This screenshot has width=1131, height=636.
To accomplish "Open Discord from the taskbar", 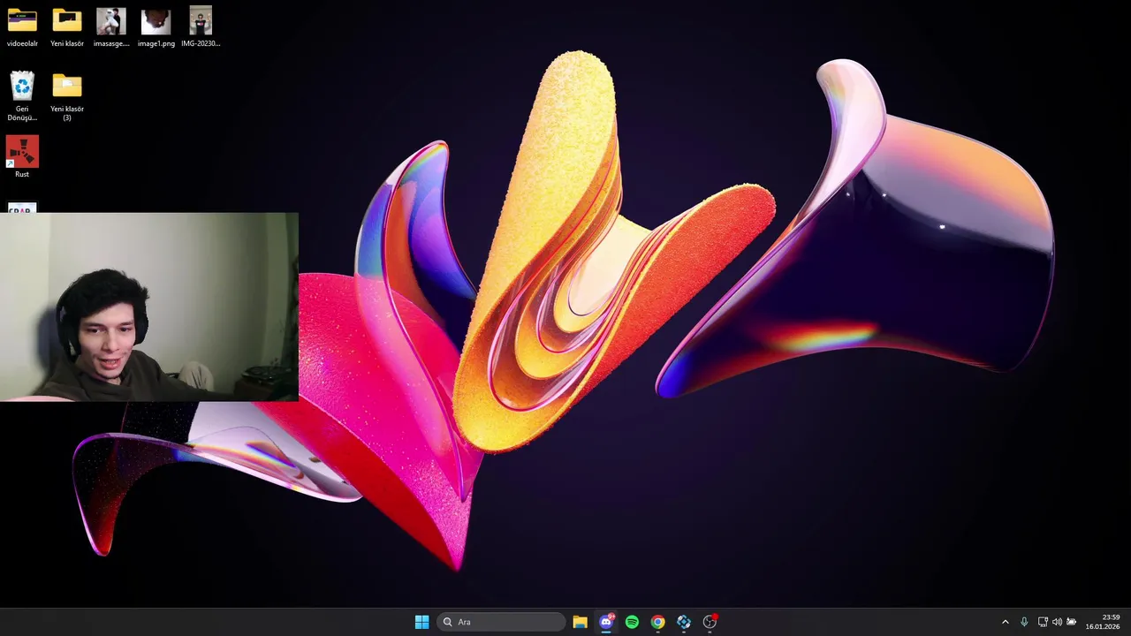I will (x=606, y=622).
